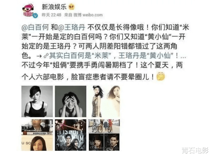212x158 pixels.
Task: Open the two women fashion photo
Action: pos(104,101)
